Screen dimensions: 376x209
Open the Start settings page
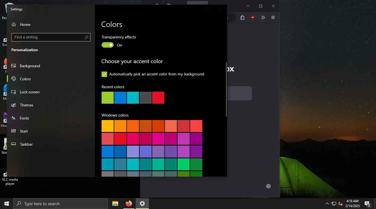coord(51,131)
